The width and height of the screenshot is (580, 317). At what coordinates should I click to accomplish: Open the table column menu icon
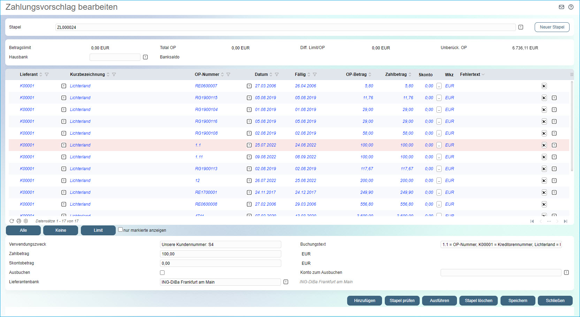tap(571, 74)
